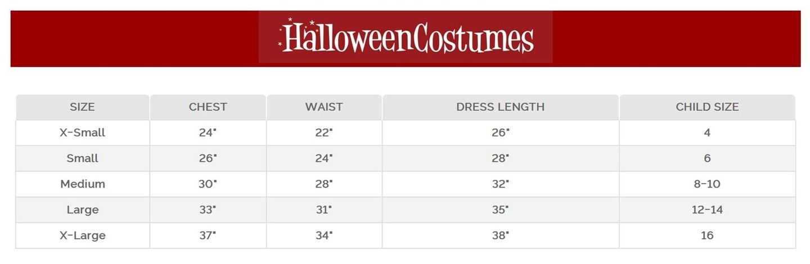Click the 30" chest measurement for Medium

click(207, 184)
